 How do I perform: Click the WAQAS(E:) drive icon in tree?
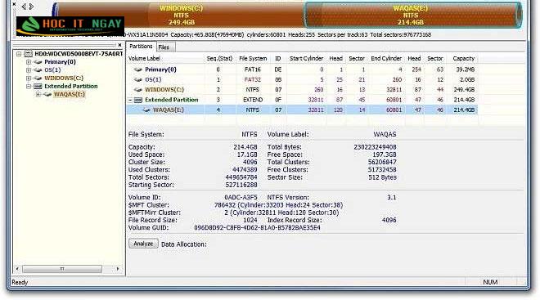pyautogui.click(x=47, y=94)
